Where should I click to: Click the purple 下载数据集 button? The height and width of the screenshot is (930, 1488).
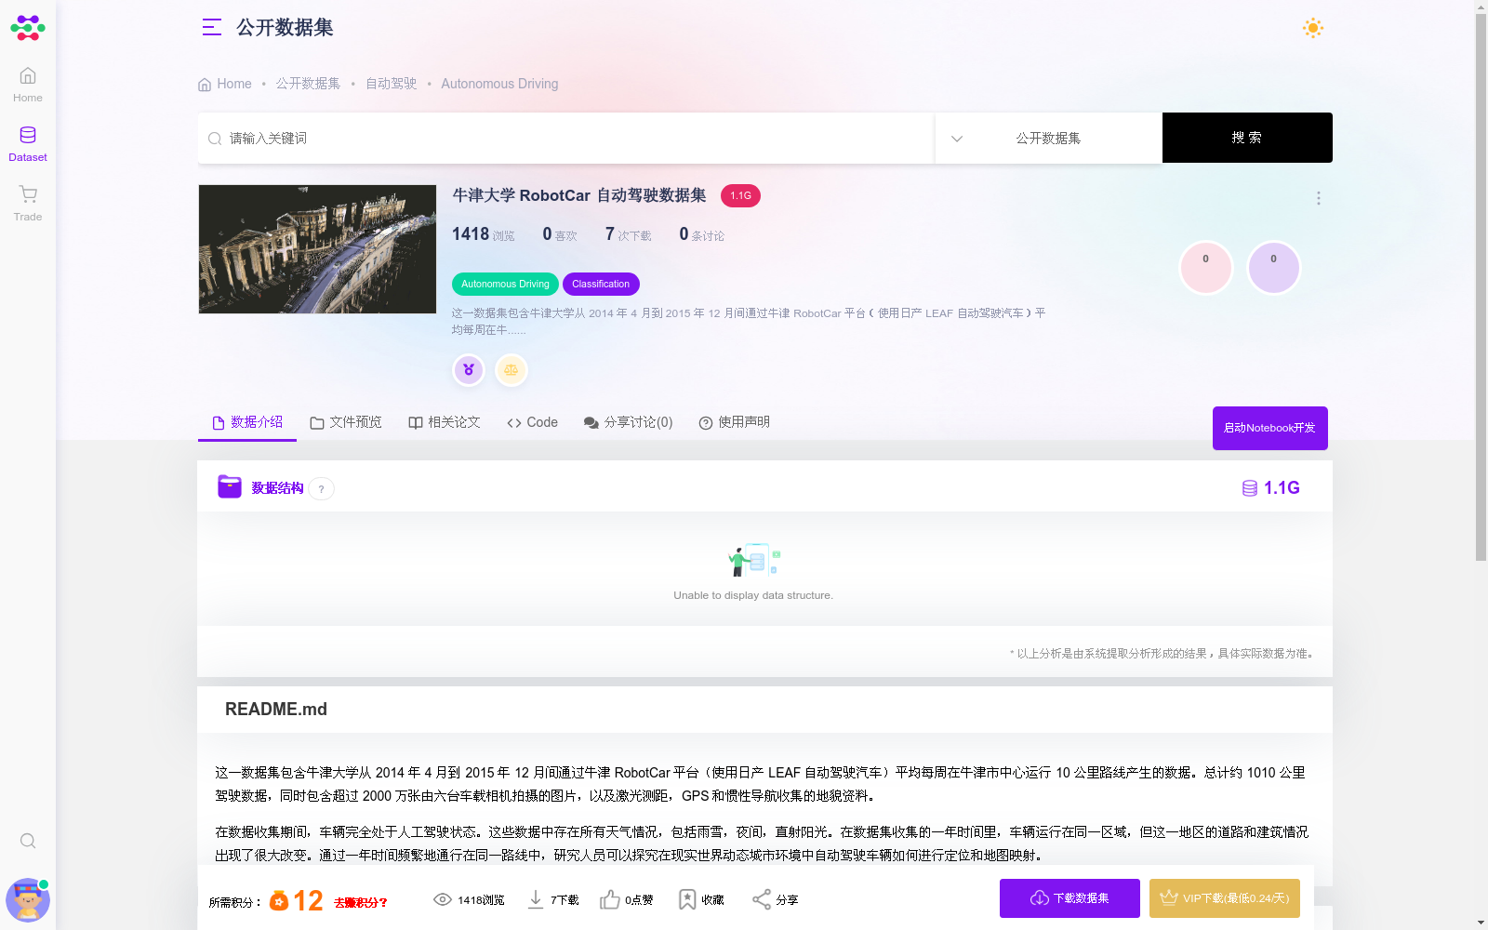coord(1069,898)
